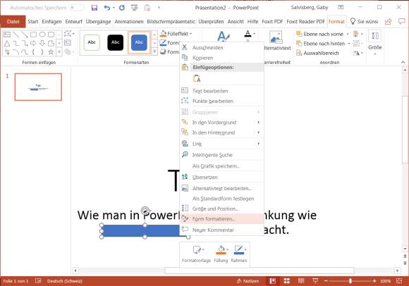The width and height of the screenshot is (409, 286).
Task: Select the star shape in shapes gallery
Action: (51, 52)
